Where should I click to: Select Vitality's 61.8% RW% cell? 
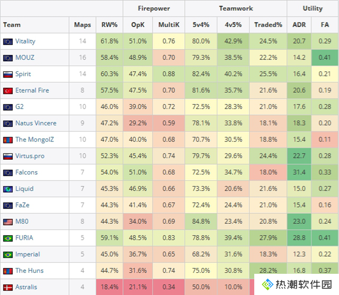pyautogui.click(x=109, y=41)
